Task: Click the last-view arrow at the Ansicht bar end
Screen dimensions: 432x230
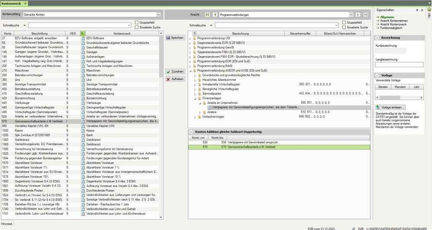Action: [x=366, y=15]
